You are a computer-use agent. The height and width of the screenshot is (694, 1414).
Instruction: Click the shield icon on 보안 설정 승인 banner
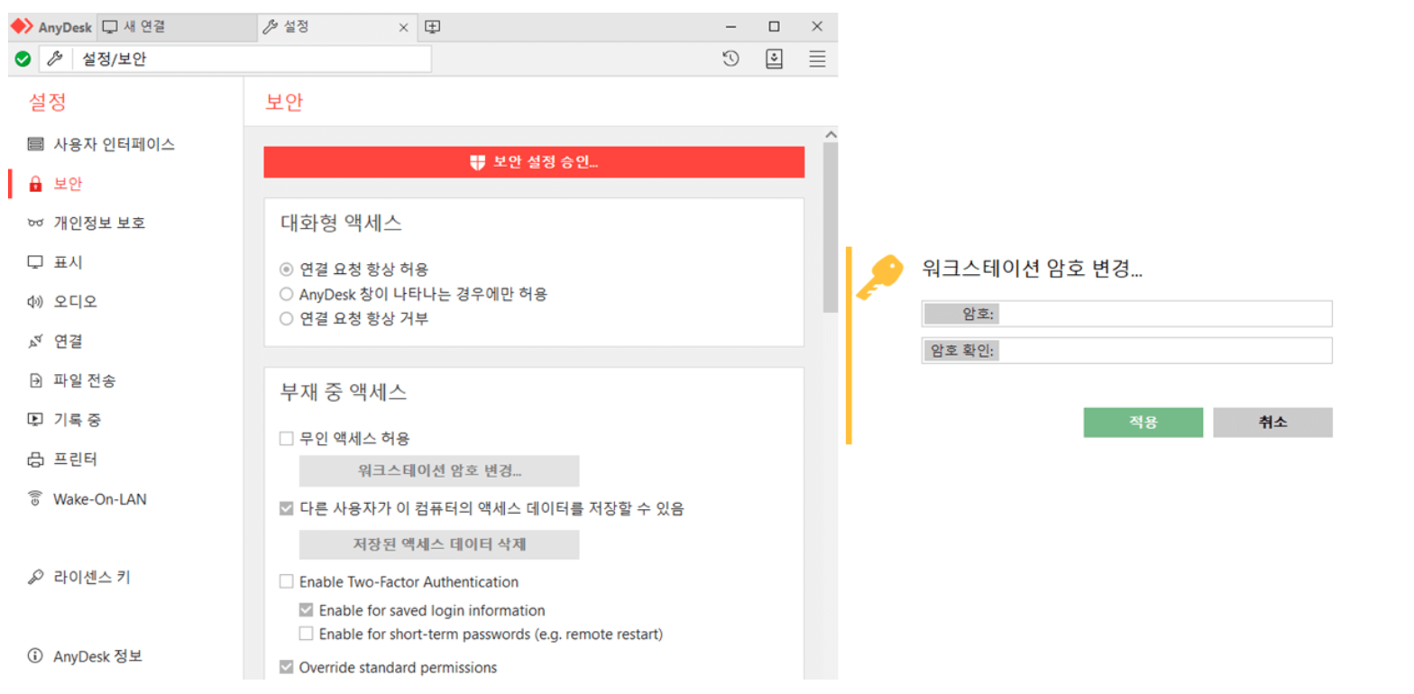[478, 162]
